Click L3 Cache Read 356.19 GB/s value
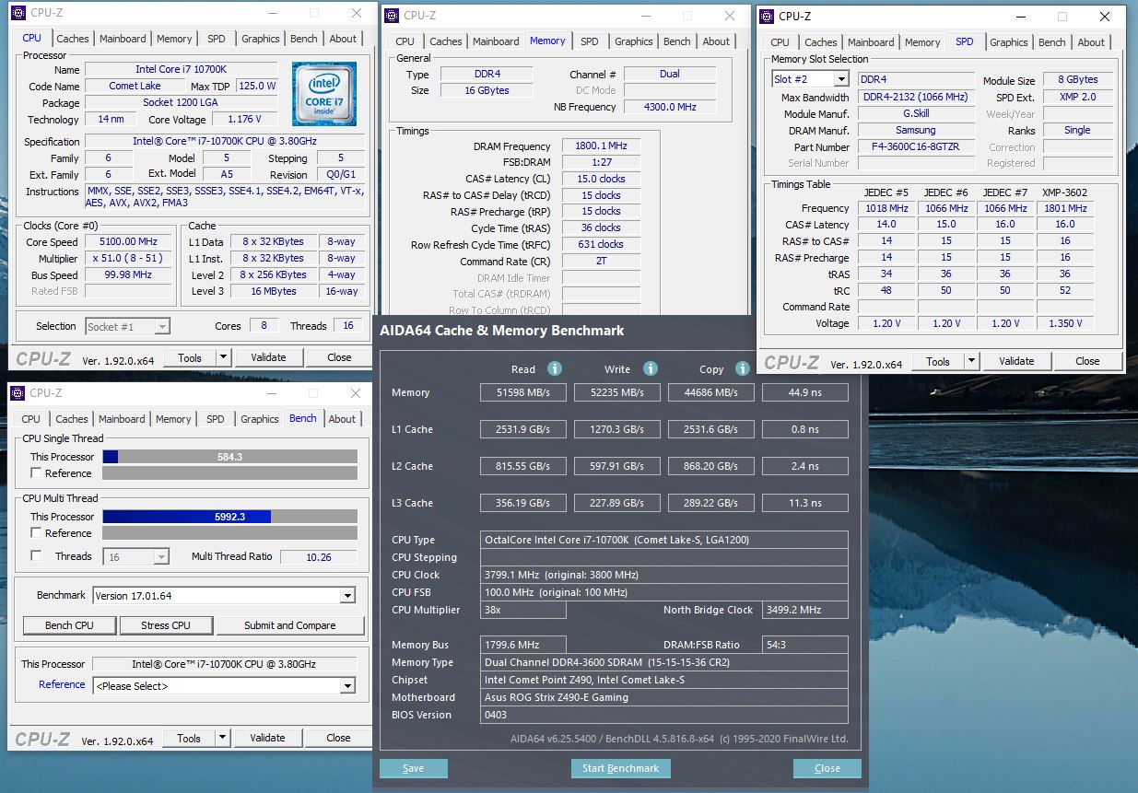Screen dimensions: 1138x793 [x=522, y=503]
